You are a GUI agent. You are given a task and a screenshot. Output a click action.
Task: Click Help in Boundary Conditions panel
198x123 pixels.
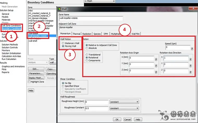click(x=31, y=90)
